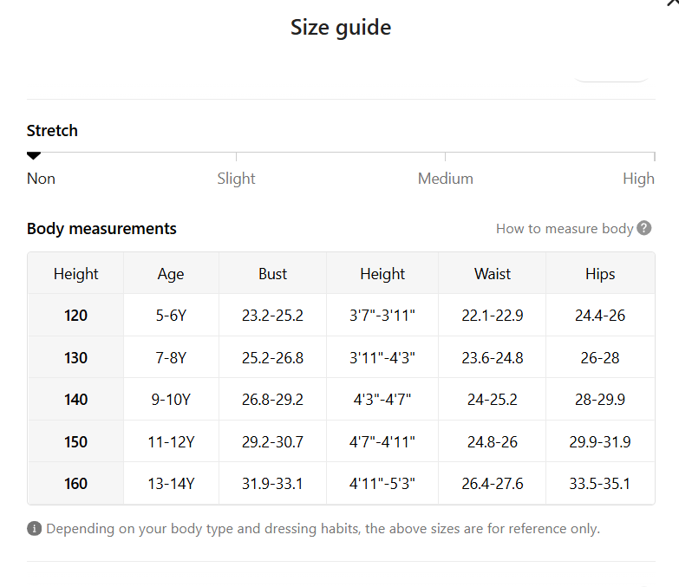Screen dimensions: 679x587
Task: Click the info icon beside the disclaimer
Action: click(34, 529)
